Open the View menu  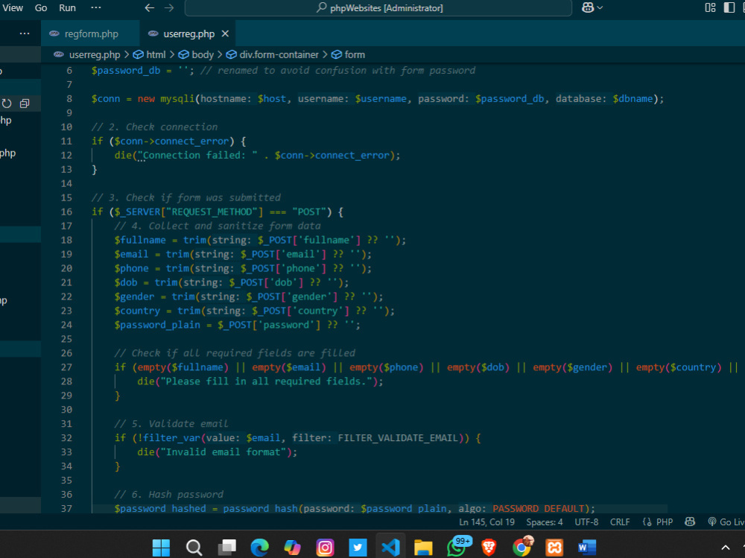click(13, 8)
